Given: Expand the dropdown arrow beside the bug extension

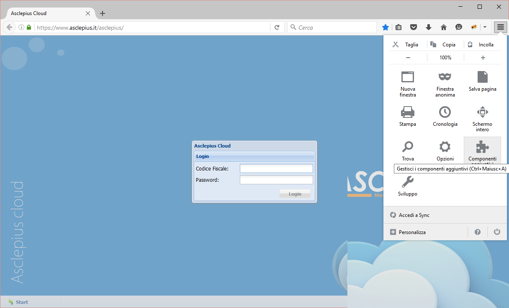Looking at the screenshot, I should (x=485, y=27).
